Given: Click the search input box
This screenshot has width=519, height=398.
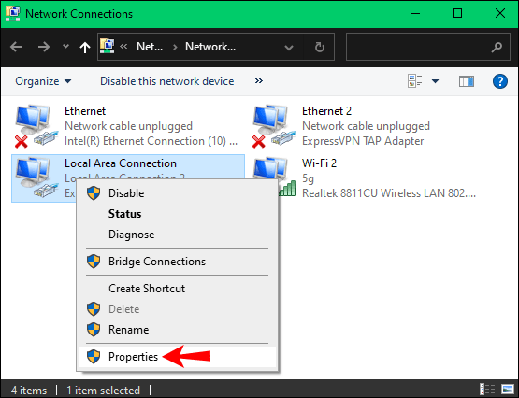Looking at the screenshot, I should click(x=427, y=47).
